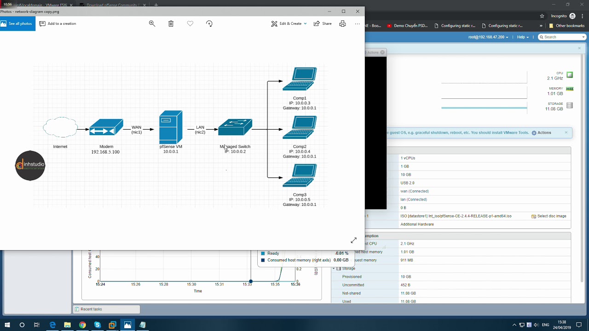Click the Not-shared storage row
The width and height of the screenshot is (589, 331).
(x=451, y=293)
